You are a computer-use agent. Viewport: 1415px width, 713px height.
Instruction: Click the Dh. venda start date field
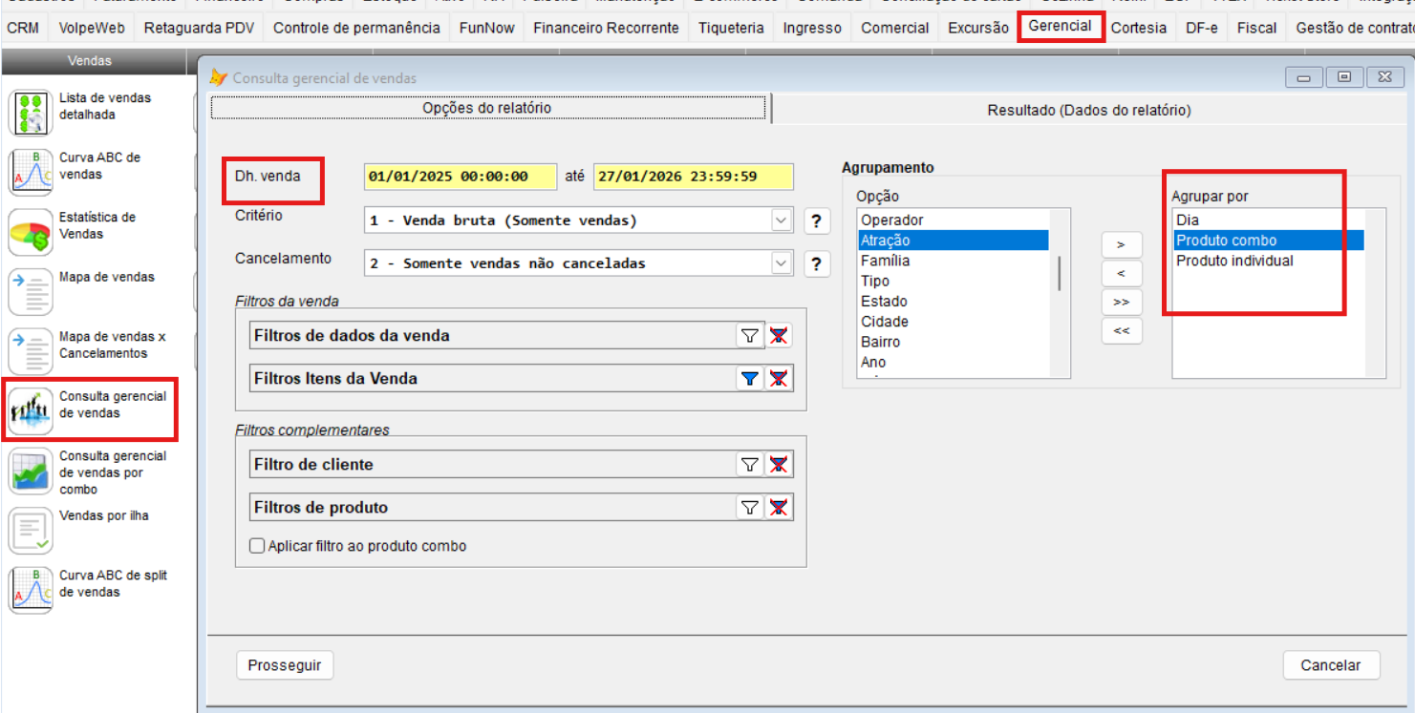(460, 177)
